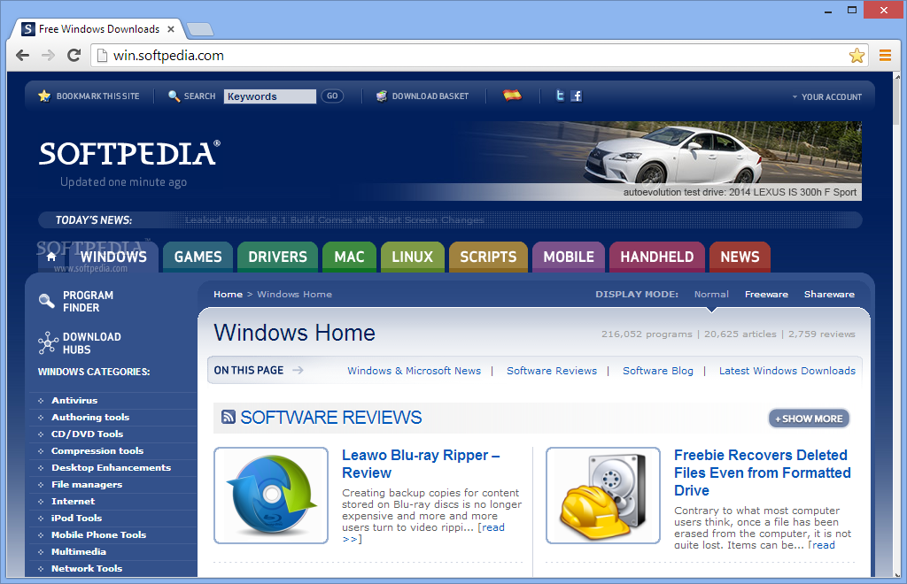The height and width of the screenshot is (584, 907).
Task: Open Download Hubs
Action: click(x=79, y=343)
